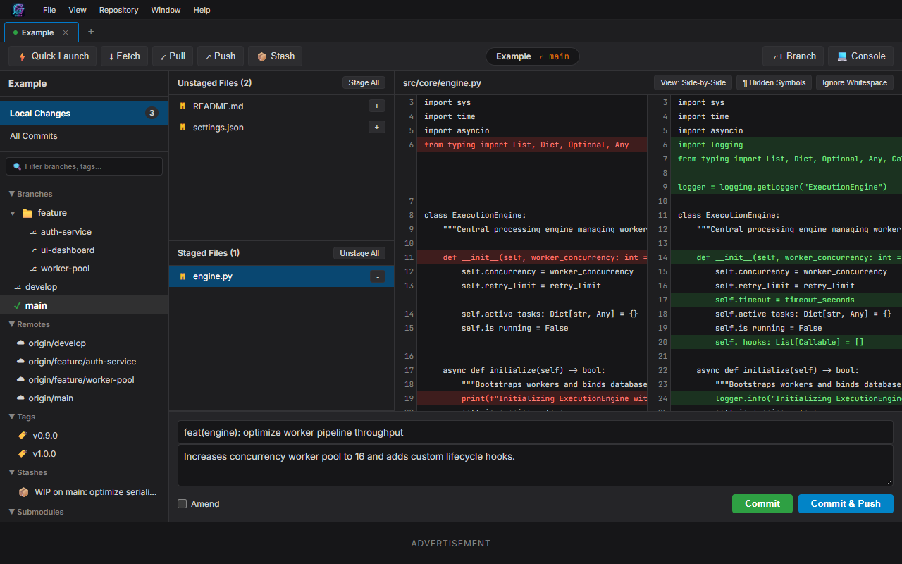Click the Quick Launch lightning button
Viewport: 902px width, 564px height.
pos(53,56)
